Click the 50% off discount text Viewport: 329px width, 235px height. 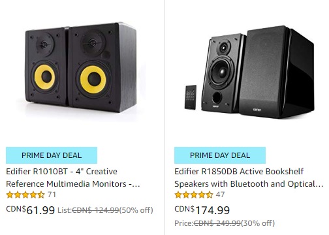136,210
